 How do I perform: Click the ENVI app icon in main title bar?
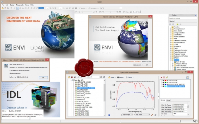tap(2, 2)
